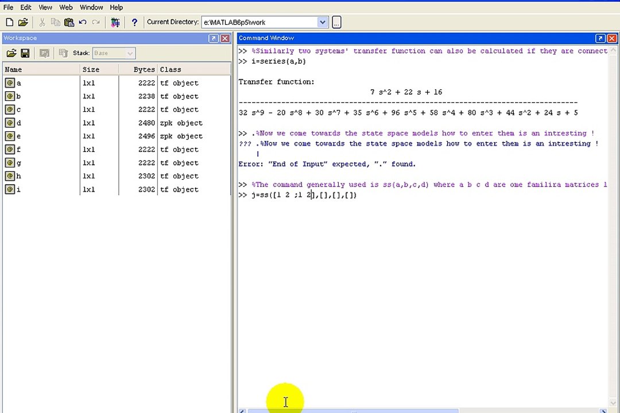The image size is (620, 413).
Task: Expand the Current Directory dropdown arrow
Action: point(322,22)
